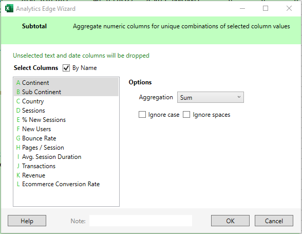Enable the Ignore spaces checkbox

tap(186, 114)
